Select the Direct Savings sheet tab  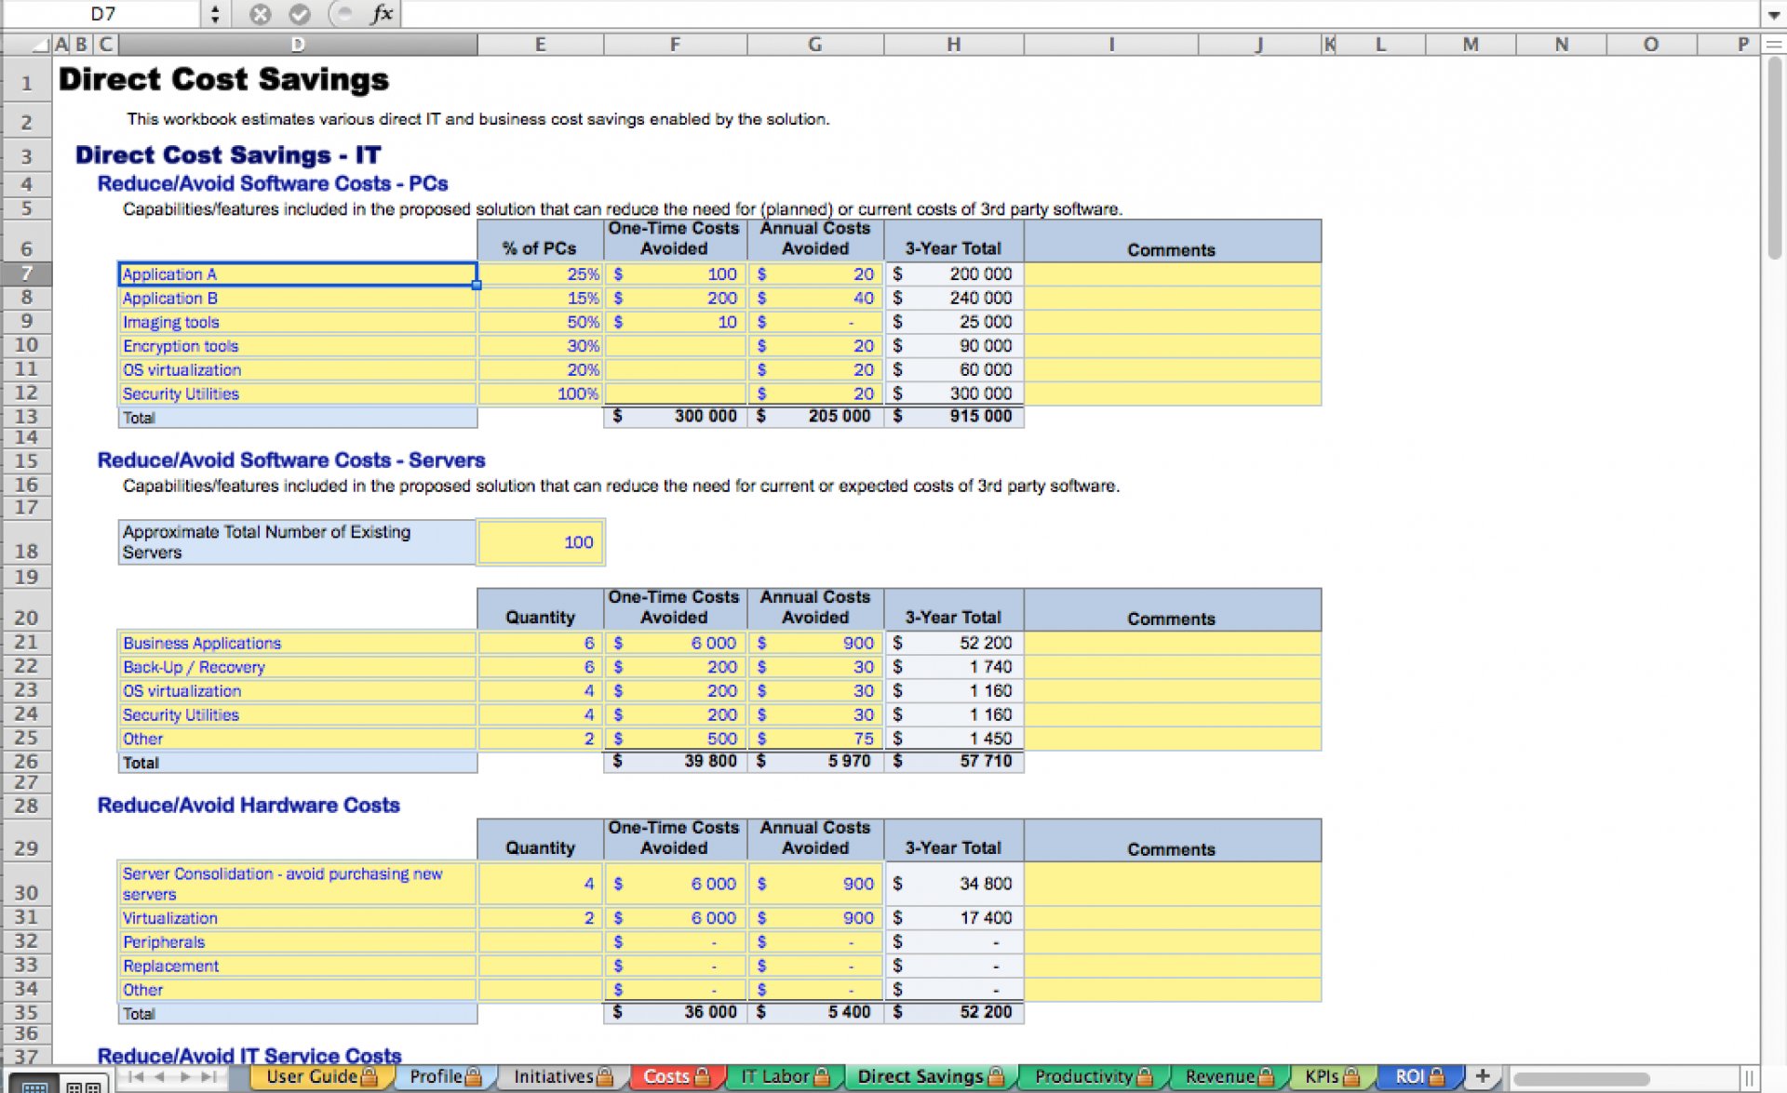tap(930, 1077)
